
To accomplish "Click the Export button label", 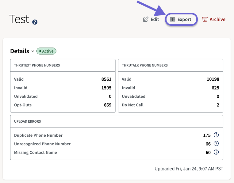I will 184,19.
